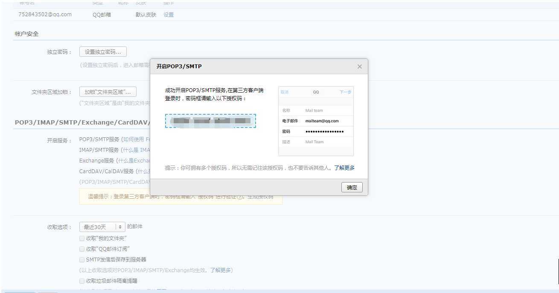Toggle SMTP发信后保存到服务器 checkbox
The width and height of the screenshot is (559, 293).
click(82, 259)
